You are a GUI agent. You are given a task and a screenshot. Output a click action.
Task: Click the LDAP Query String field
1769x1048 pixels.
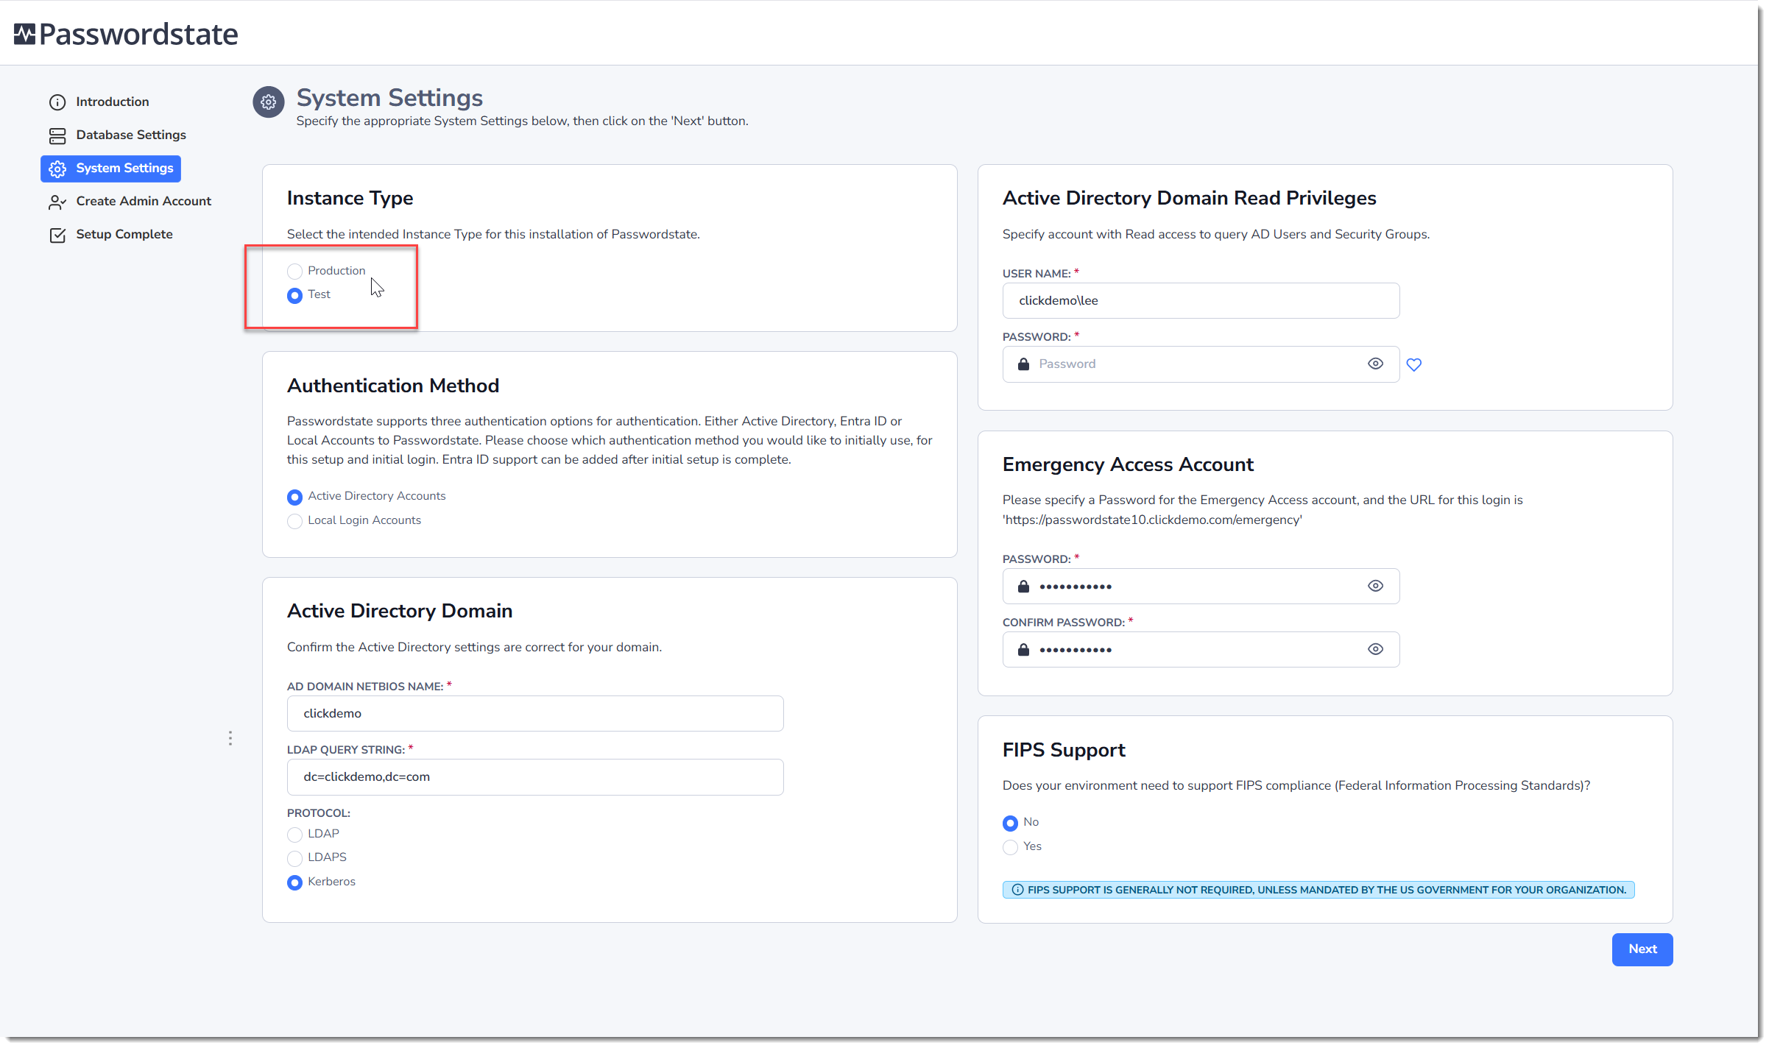[x=534, y=776]
